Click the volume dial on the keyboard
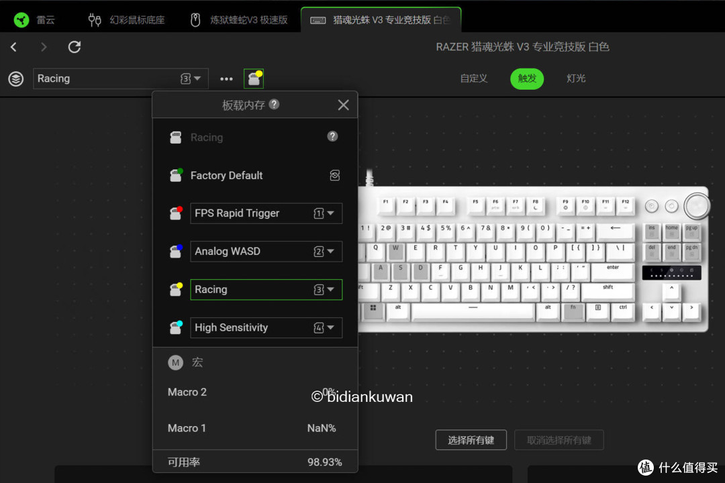The width and height of the screenshot is (725, 483). coord(696,206)
